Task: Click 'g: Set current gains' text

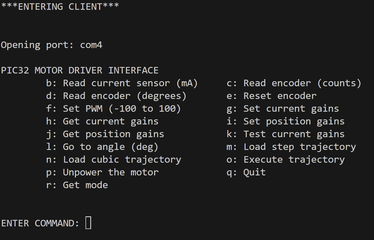Action: tap(283, 109)
